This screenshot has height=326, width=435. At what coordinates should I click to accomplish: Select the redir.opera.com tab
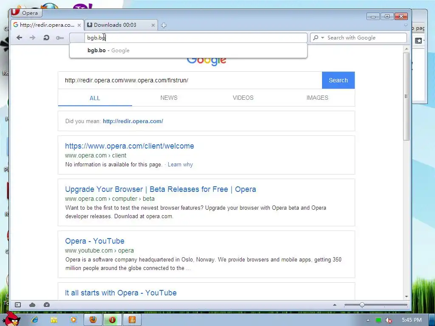[x=47, y=25]
